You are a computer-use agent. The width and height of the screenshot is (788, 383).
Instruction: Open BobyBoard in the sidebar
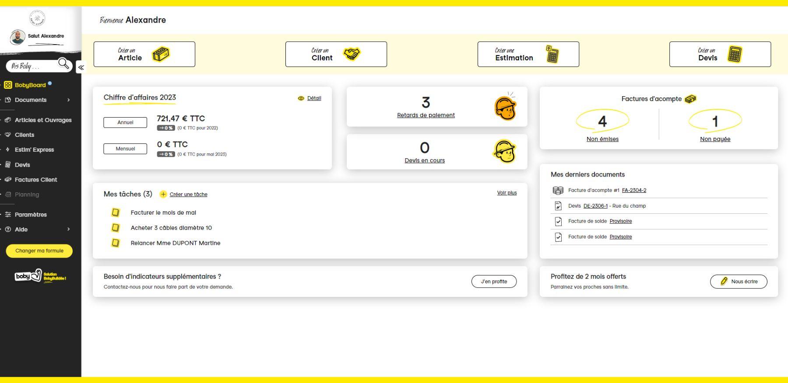(30, 85)
